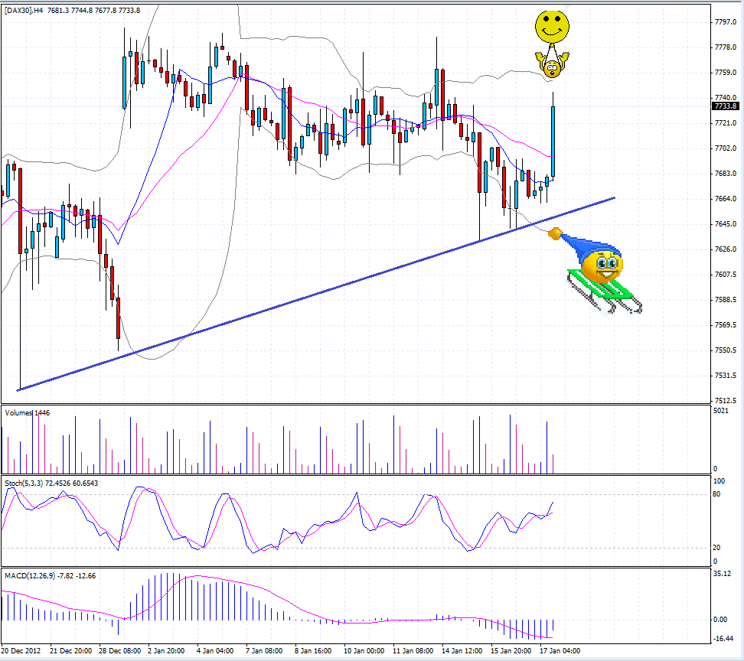Click the 7512.5 price scale value
The image size is (744, 661).
(726, 399)
